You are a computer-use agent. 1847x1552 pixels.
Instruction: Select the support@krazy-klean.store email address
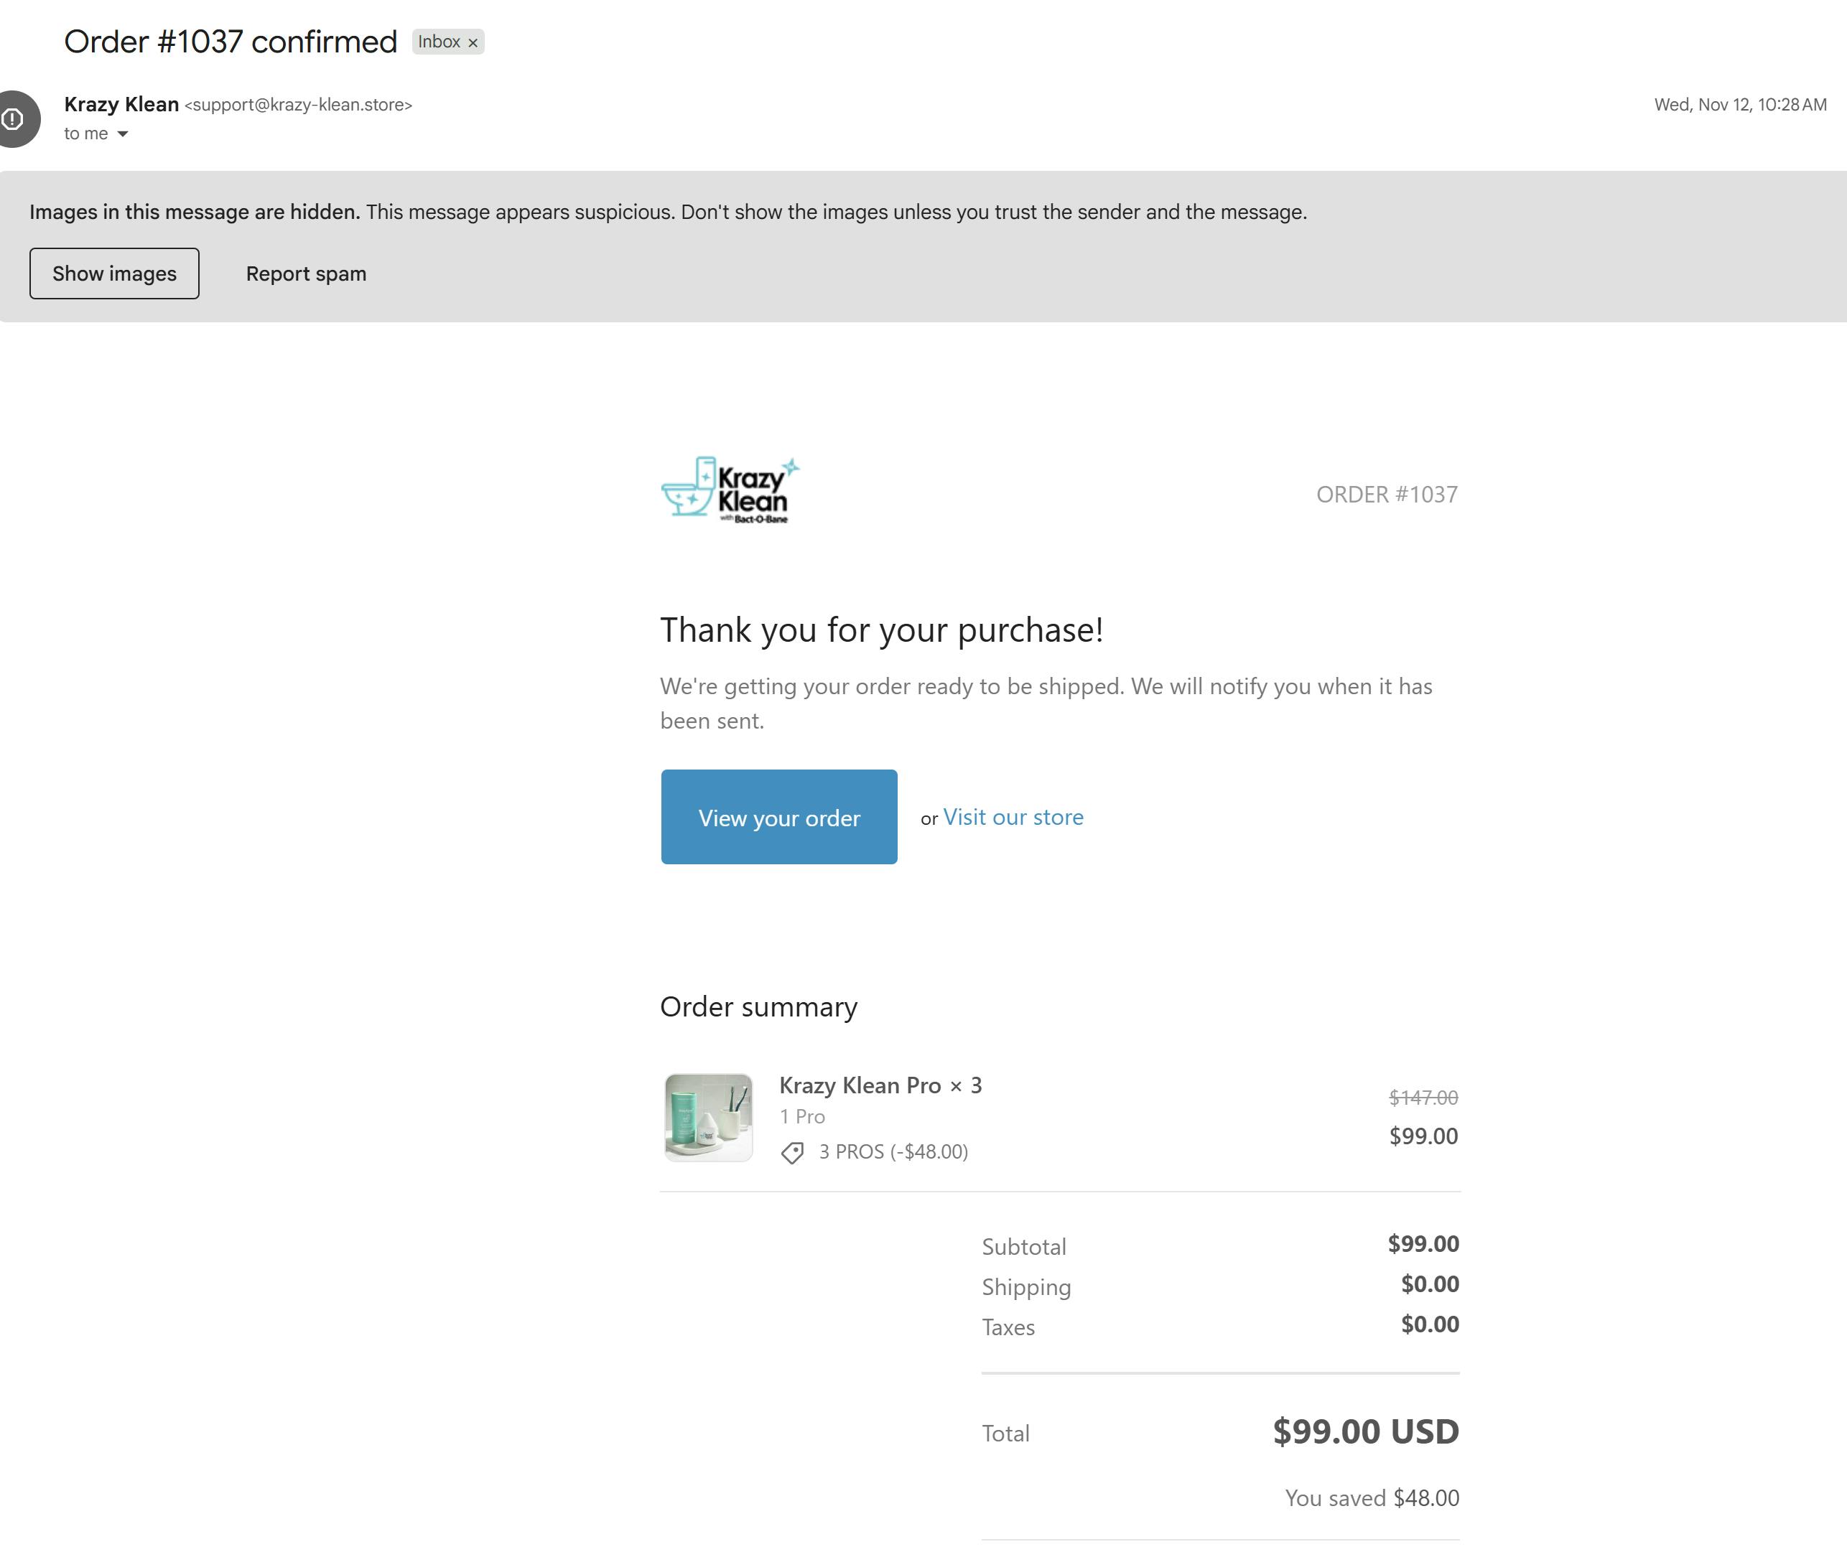pos(297,105)
